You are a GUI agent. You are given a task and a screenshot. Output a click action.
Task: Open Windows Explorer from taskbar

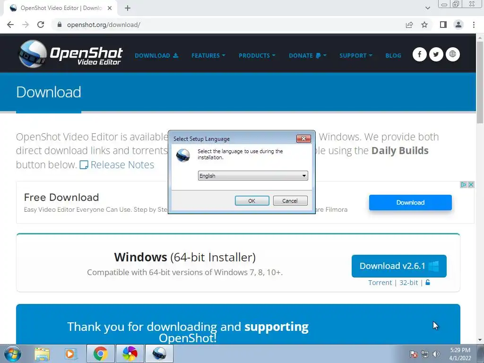point(42,354)
